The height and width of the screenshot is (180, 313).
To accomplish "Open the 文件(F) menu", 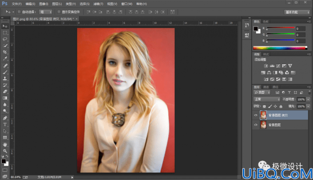I will 16,4.
